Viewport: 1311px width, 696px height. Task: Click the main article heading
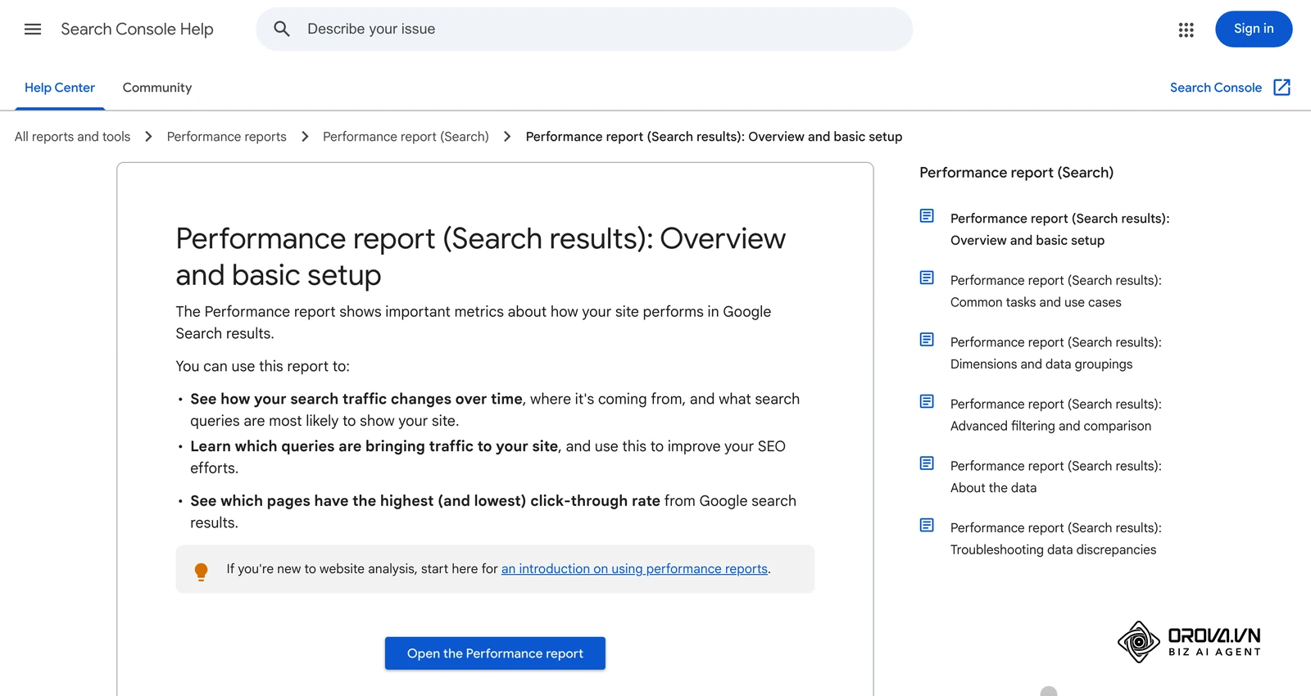coord(481,256)
